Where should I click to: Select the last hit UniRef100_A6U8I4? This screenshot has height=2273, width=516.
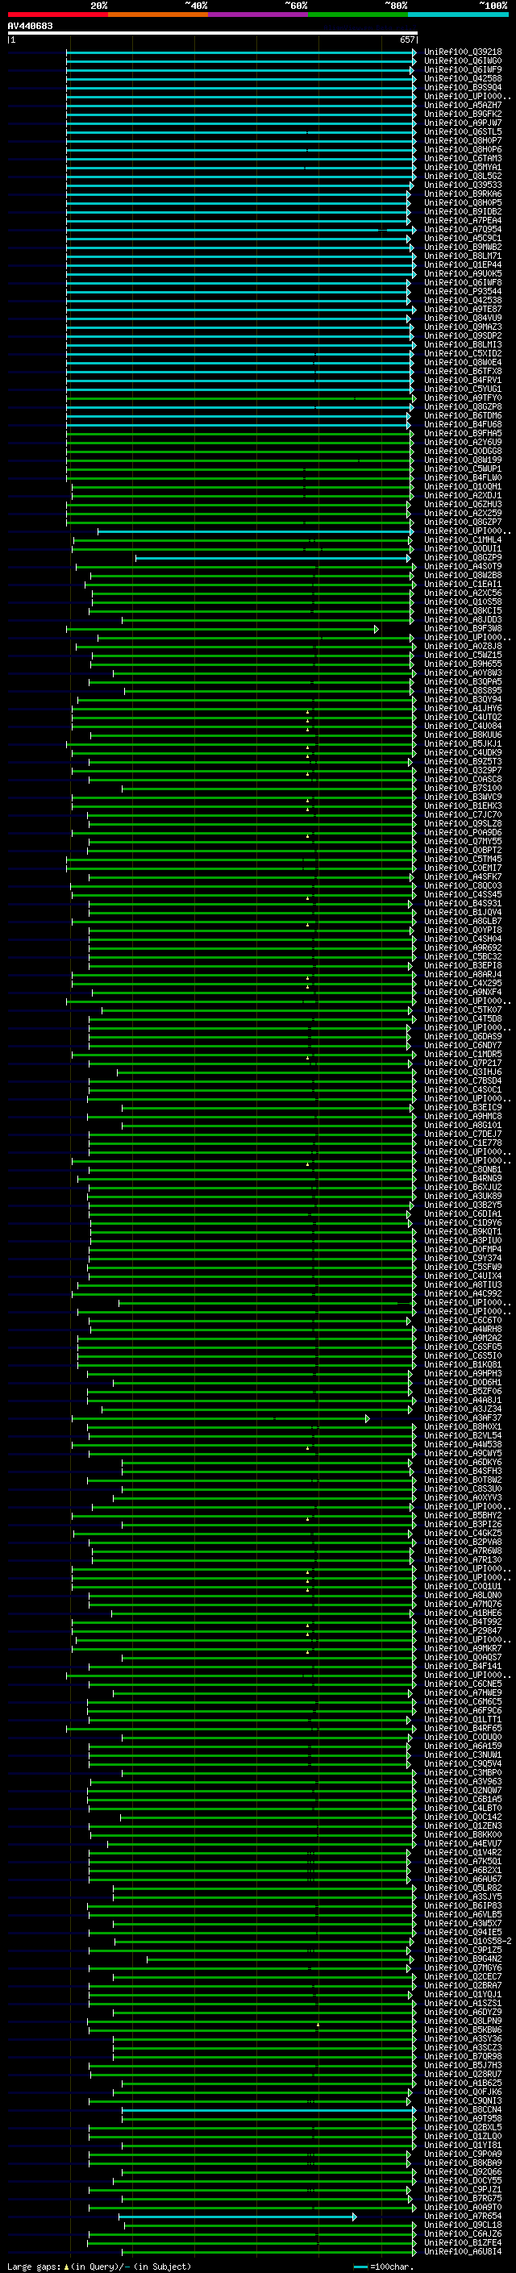pyautogui.click(x=463, y=2252)
